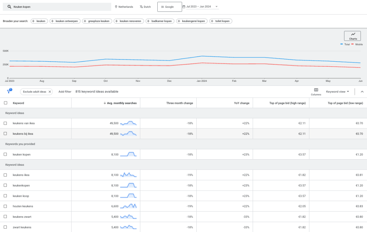The image size is (367, 232).
Task: Click the keyword text 'houten keukens'
Action: tap(23, 206)
